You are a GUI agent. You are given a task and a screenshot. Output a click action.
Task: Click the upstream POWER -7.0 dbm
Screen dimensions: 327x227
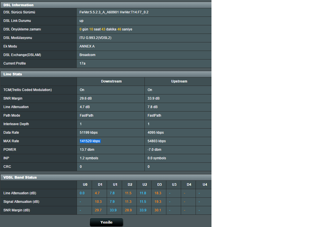(x=154, y=150)
